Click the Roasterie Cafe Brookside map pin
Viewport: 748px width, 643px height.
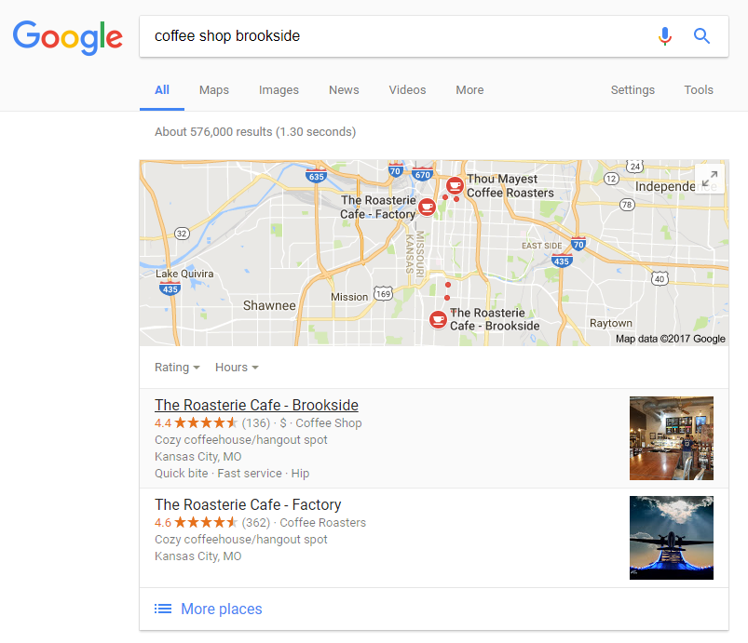point(438,320)
